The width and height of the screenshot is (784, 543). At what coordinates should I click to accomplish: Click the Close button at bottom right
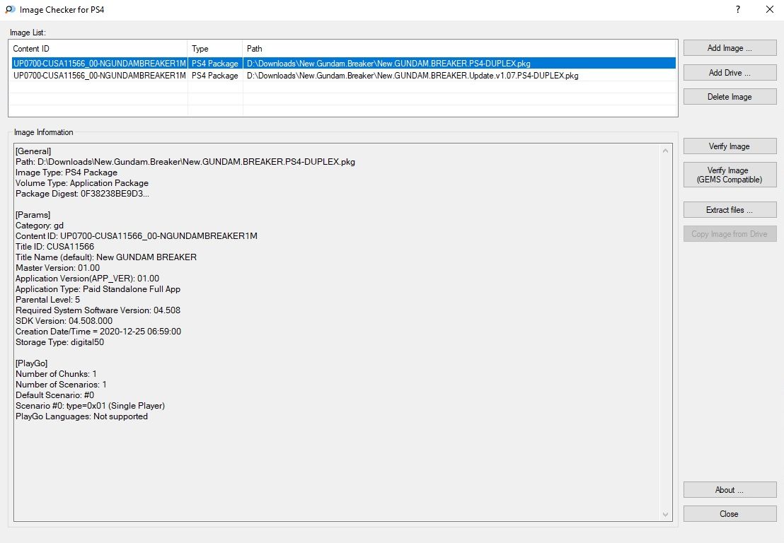tap(730, 513)
